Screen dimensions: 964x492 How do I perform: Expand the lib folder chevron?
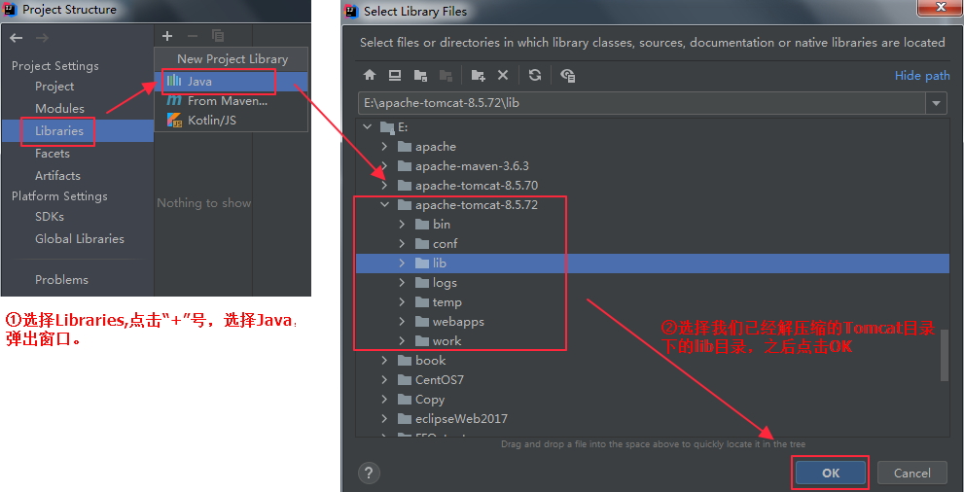(x=402, y=263)
